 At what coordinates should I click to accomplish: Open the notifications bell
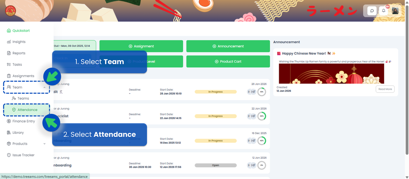point(383,11)
